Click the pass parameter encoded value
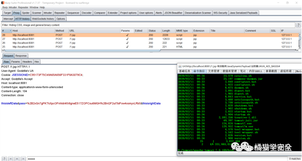Image resolution: width=302 pixels, height=161 pixels. tap(84, 103)
